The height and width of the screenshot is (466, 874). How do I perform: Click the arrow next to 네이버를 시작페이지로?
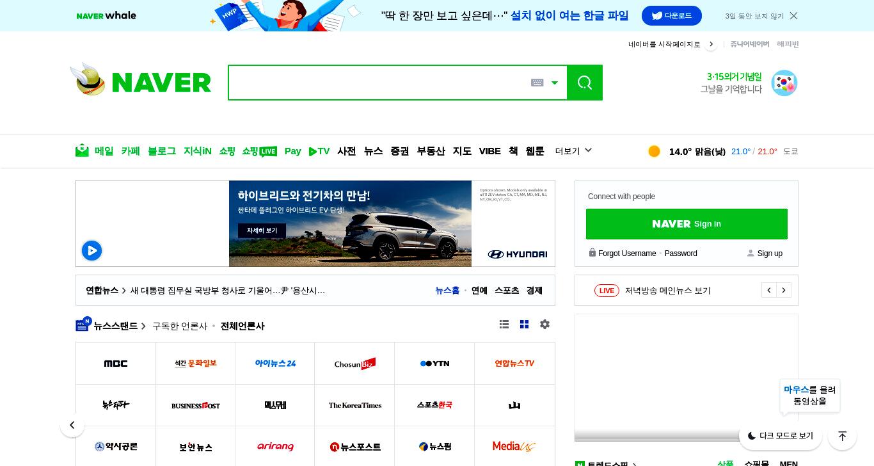(711, 44)
